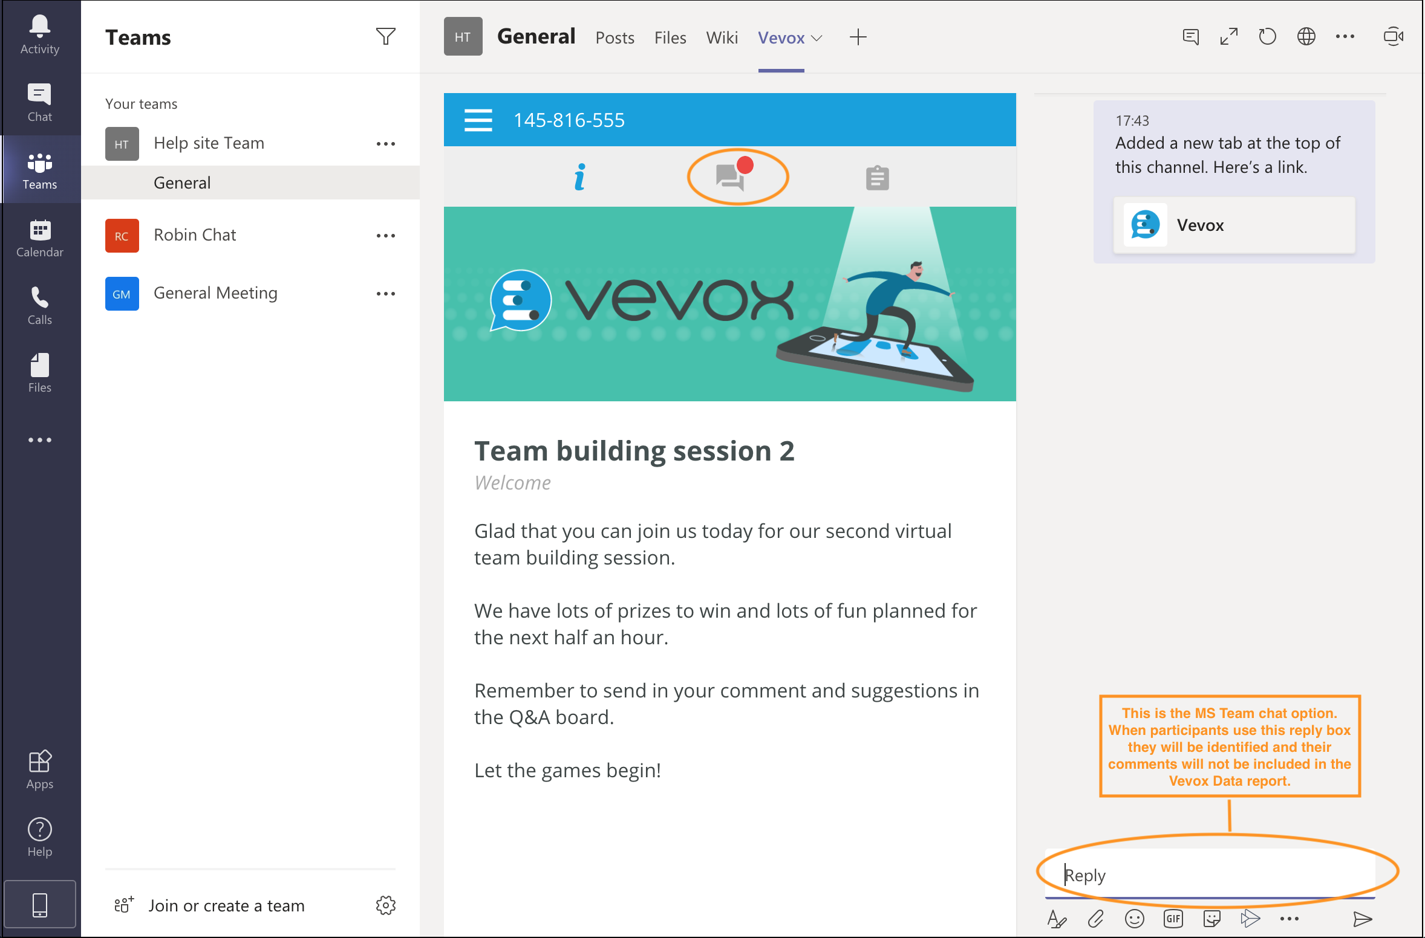
Task: Open the GIF picker
Action: click(1173, 919)
